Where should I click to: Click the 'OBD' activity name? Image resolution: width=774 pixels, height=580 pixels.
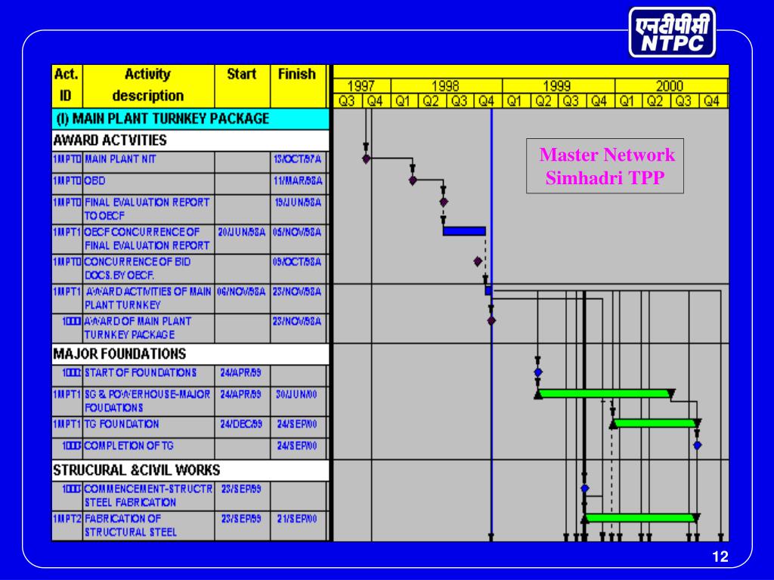pyautogui.click(x=94, y=181)
